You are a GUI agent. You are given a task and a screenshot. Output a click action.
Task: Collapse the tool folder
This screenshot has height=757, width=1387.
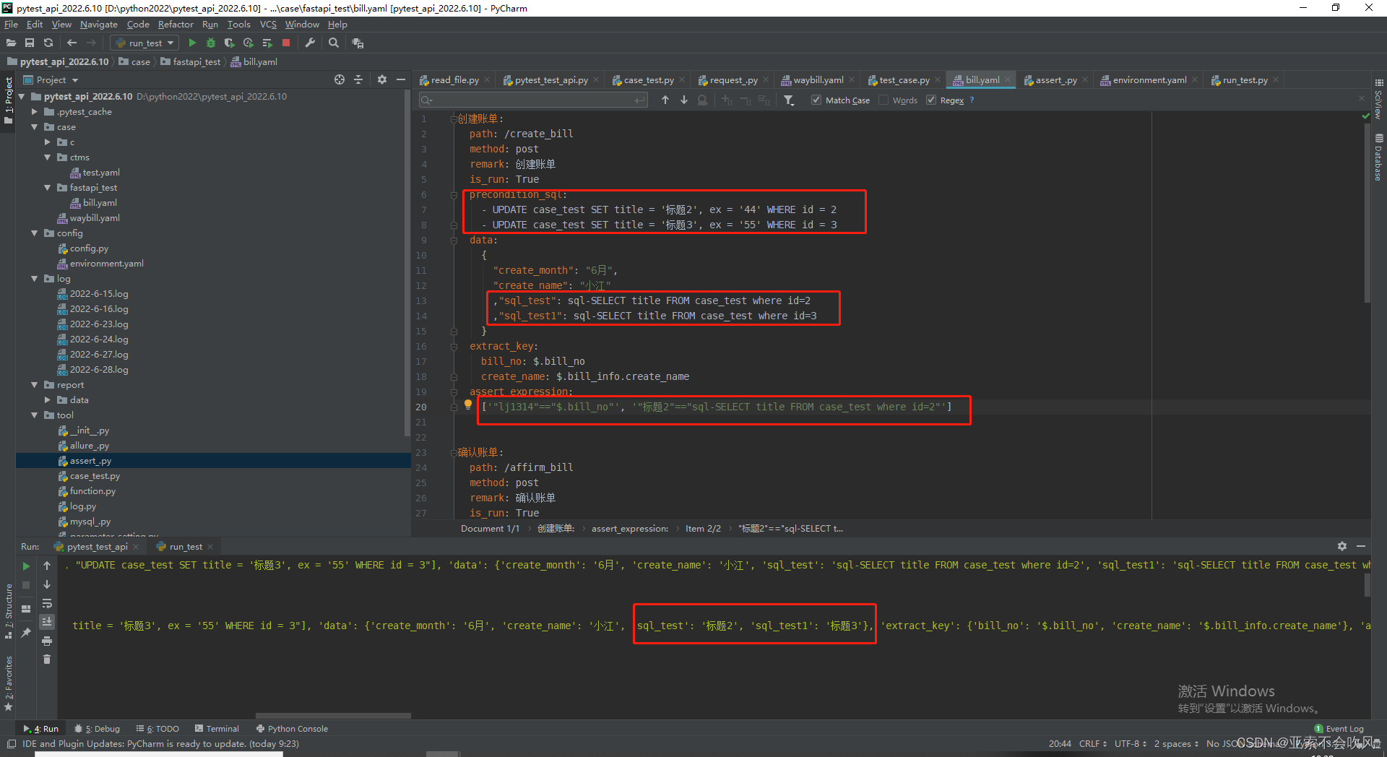35,415
